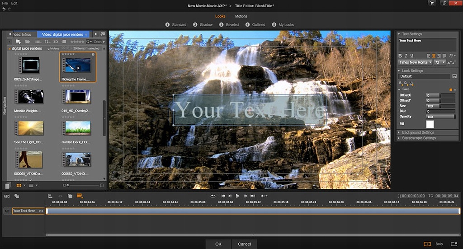Select the Outlined looks category
The width and height of the screenshot is (463, 249).
[x=255, y=25]
